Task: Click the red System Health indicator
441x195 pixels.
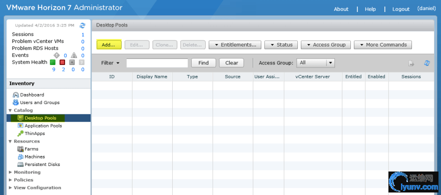Action: (63, 62)
